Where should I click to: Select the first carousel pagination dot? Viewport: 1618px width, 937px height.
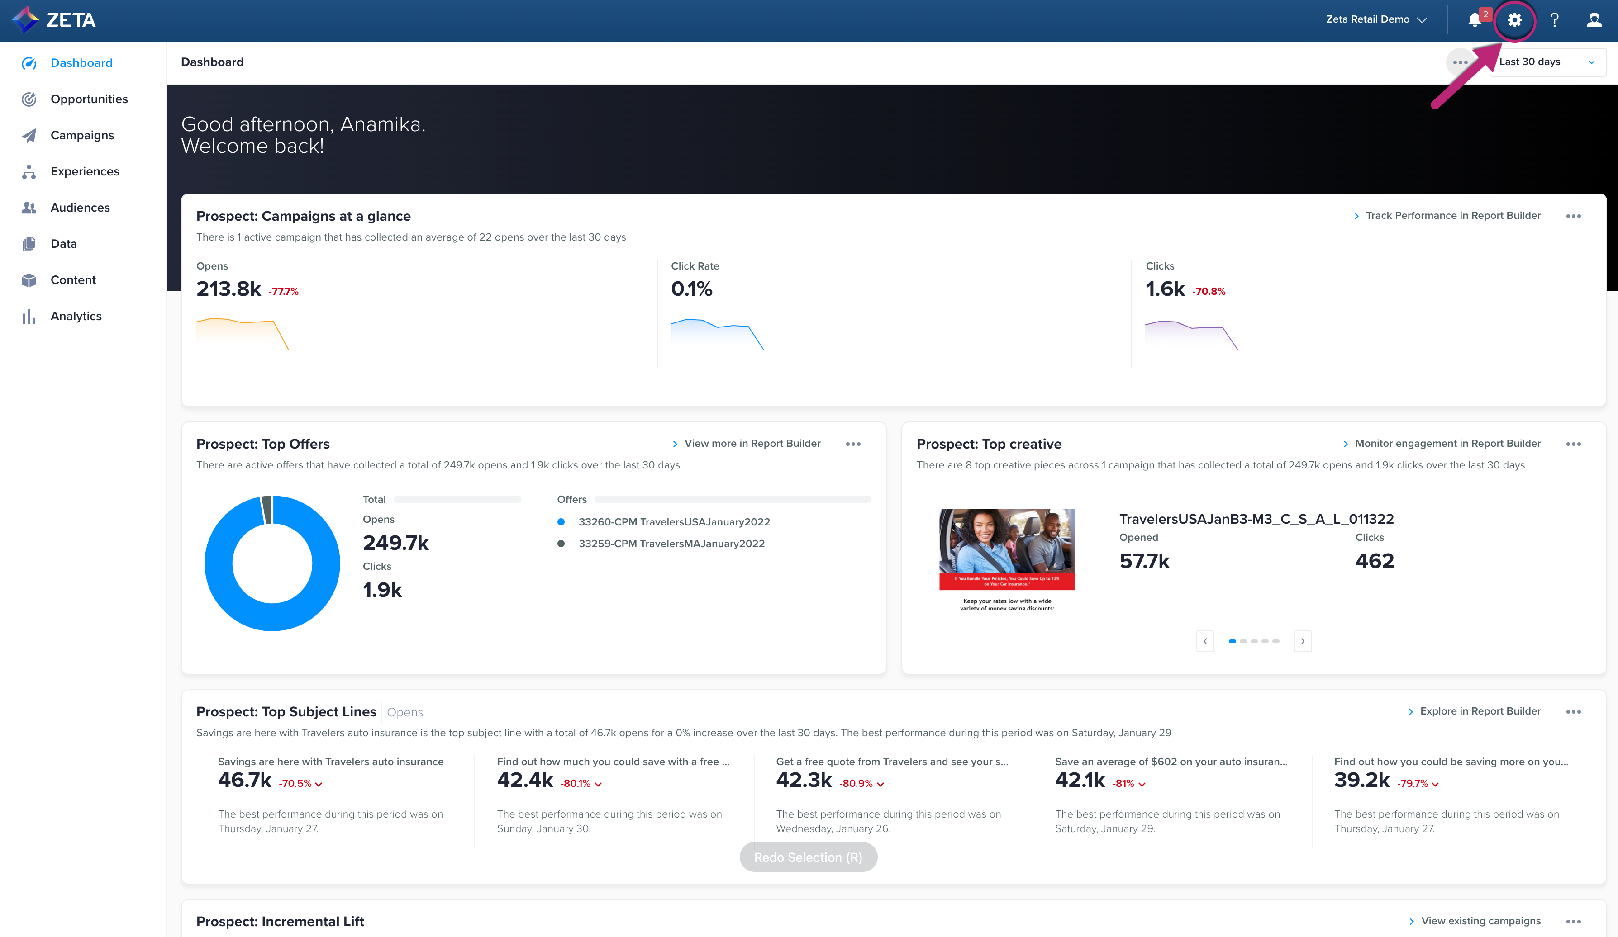pos(1232,641)
